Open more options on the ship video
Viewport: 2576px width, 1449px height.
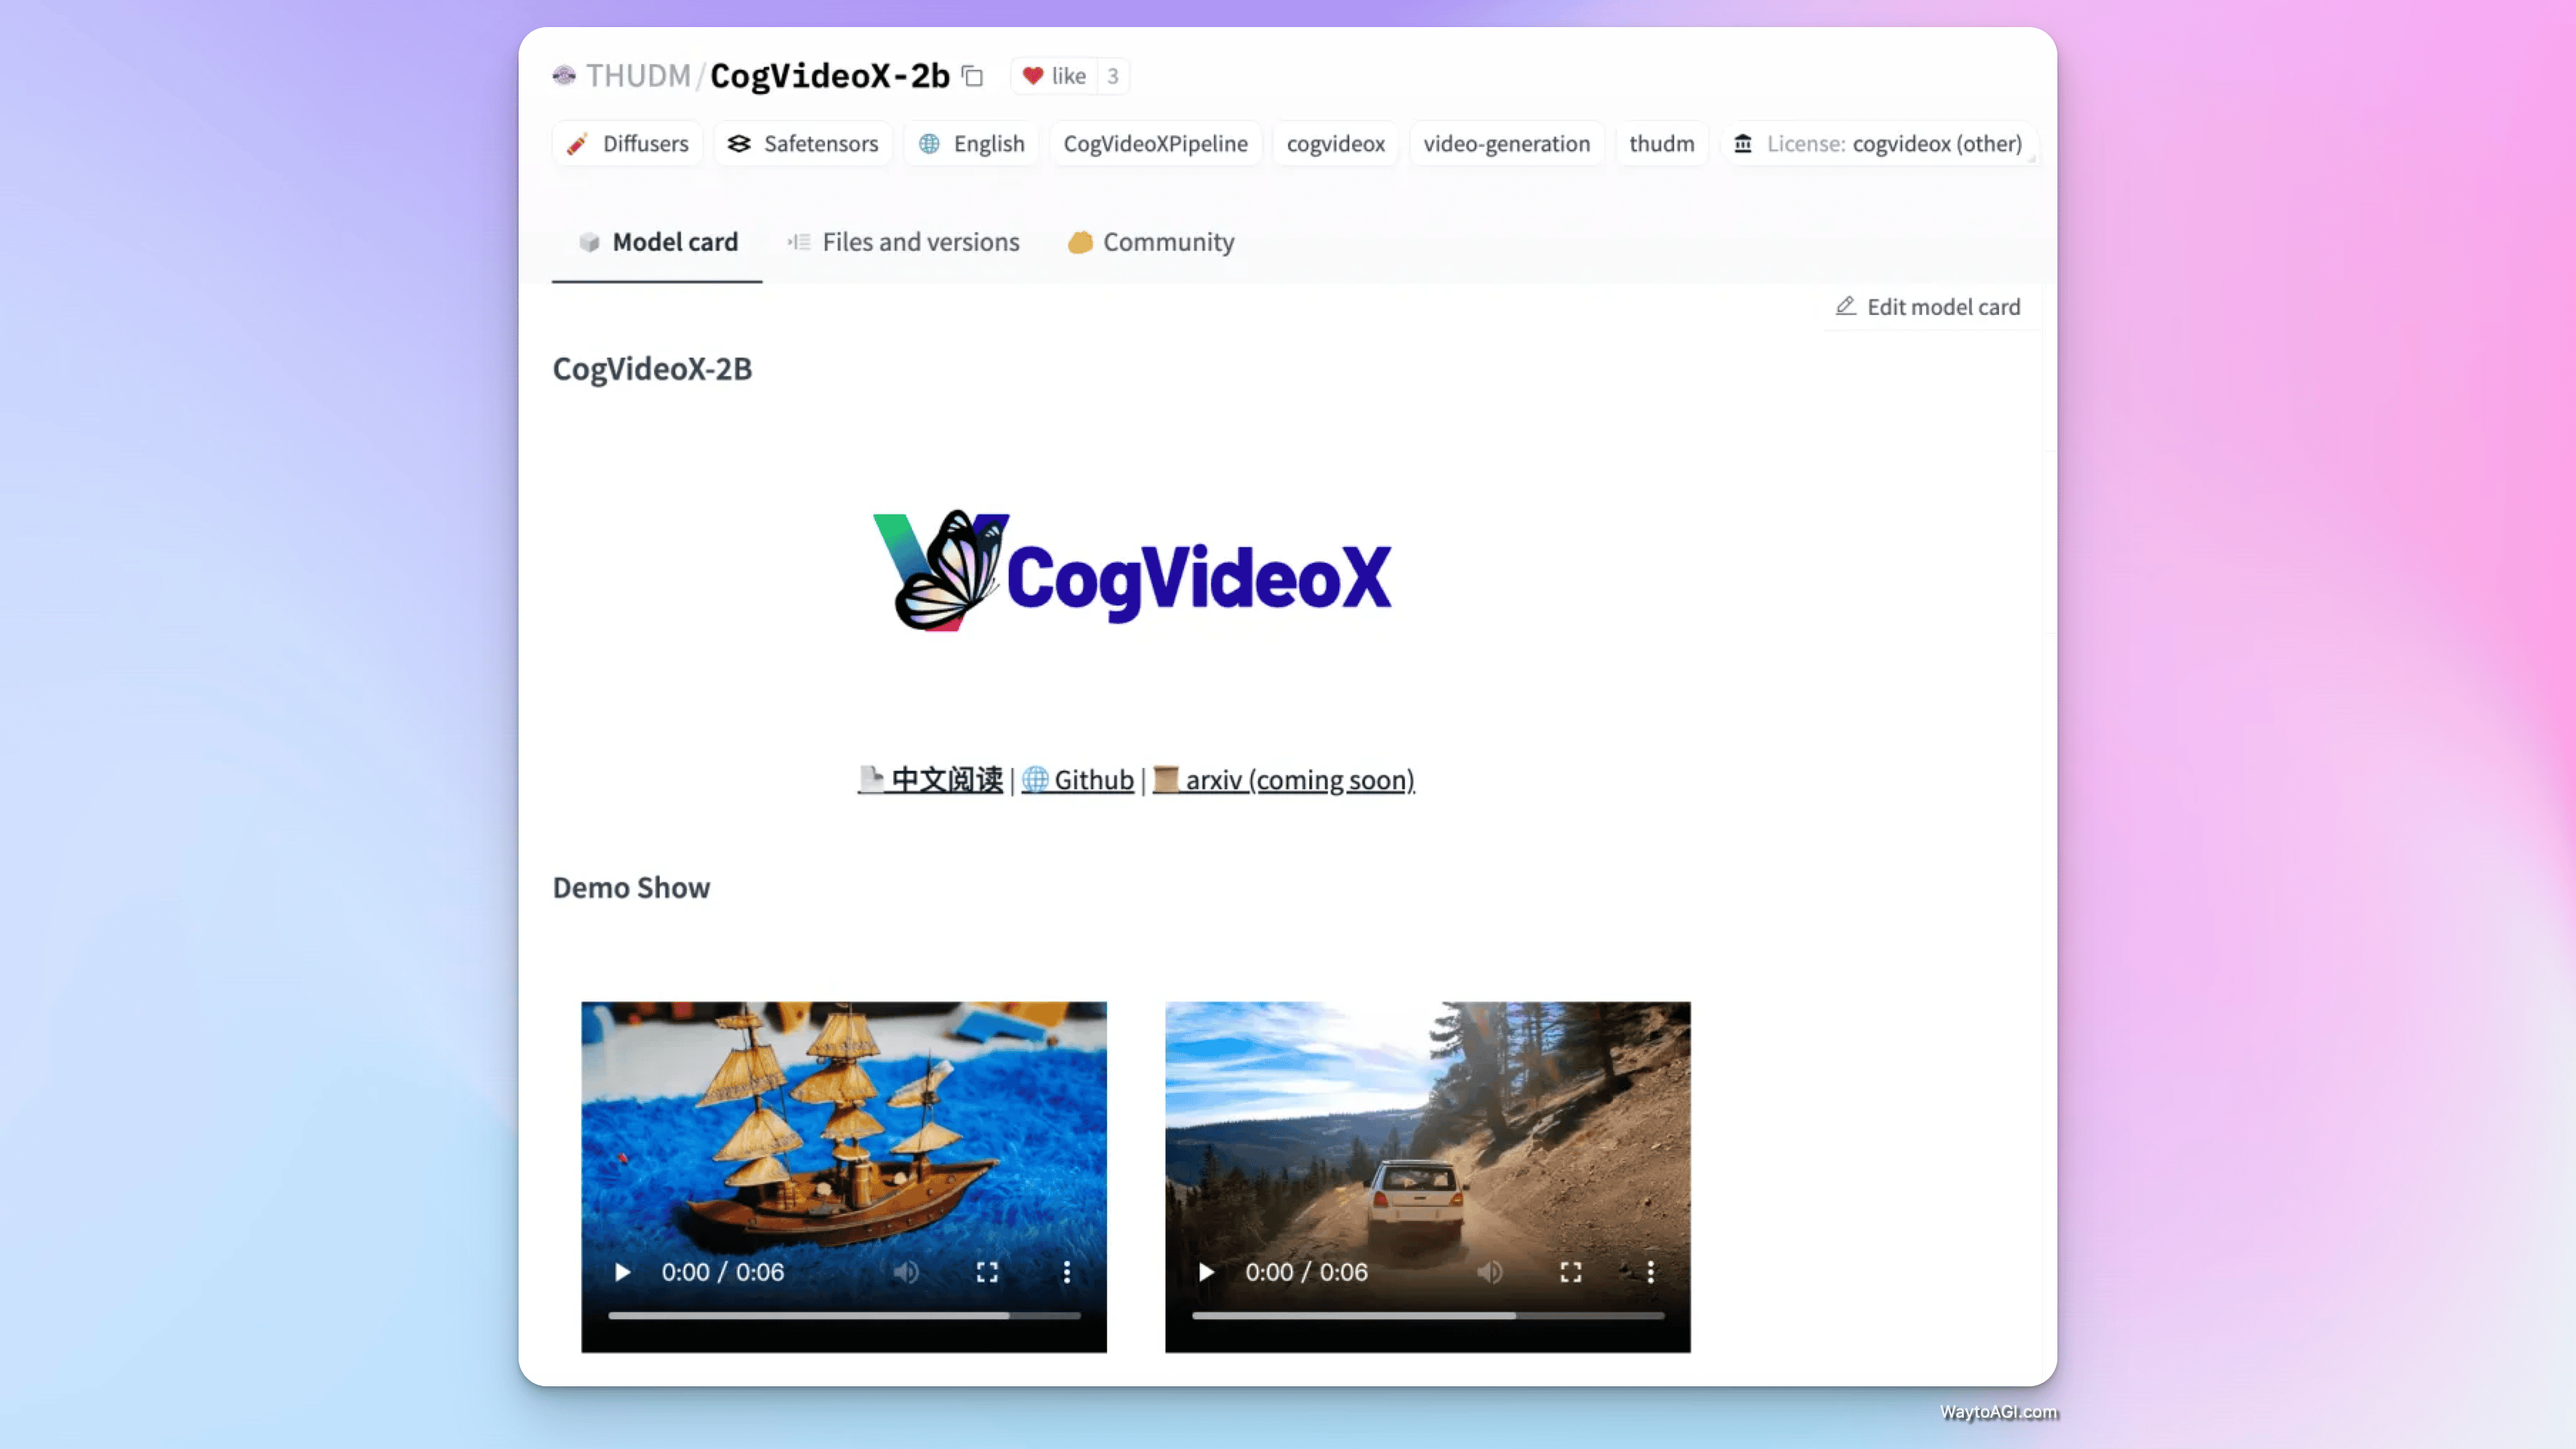pyautogui.click(x=1067, y=1272)
